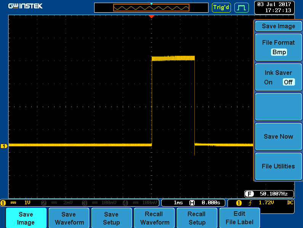Open the Save Waveform menu

pos(69,218)
